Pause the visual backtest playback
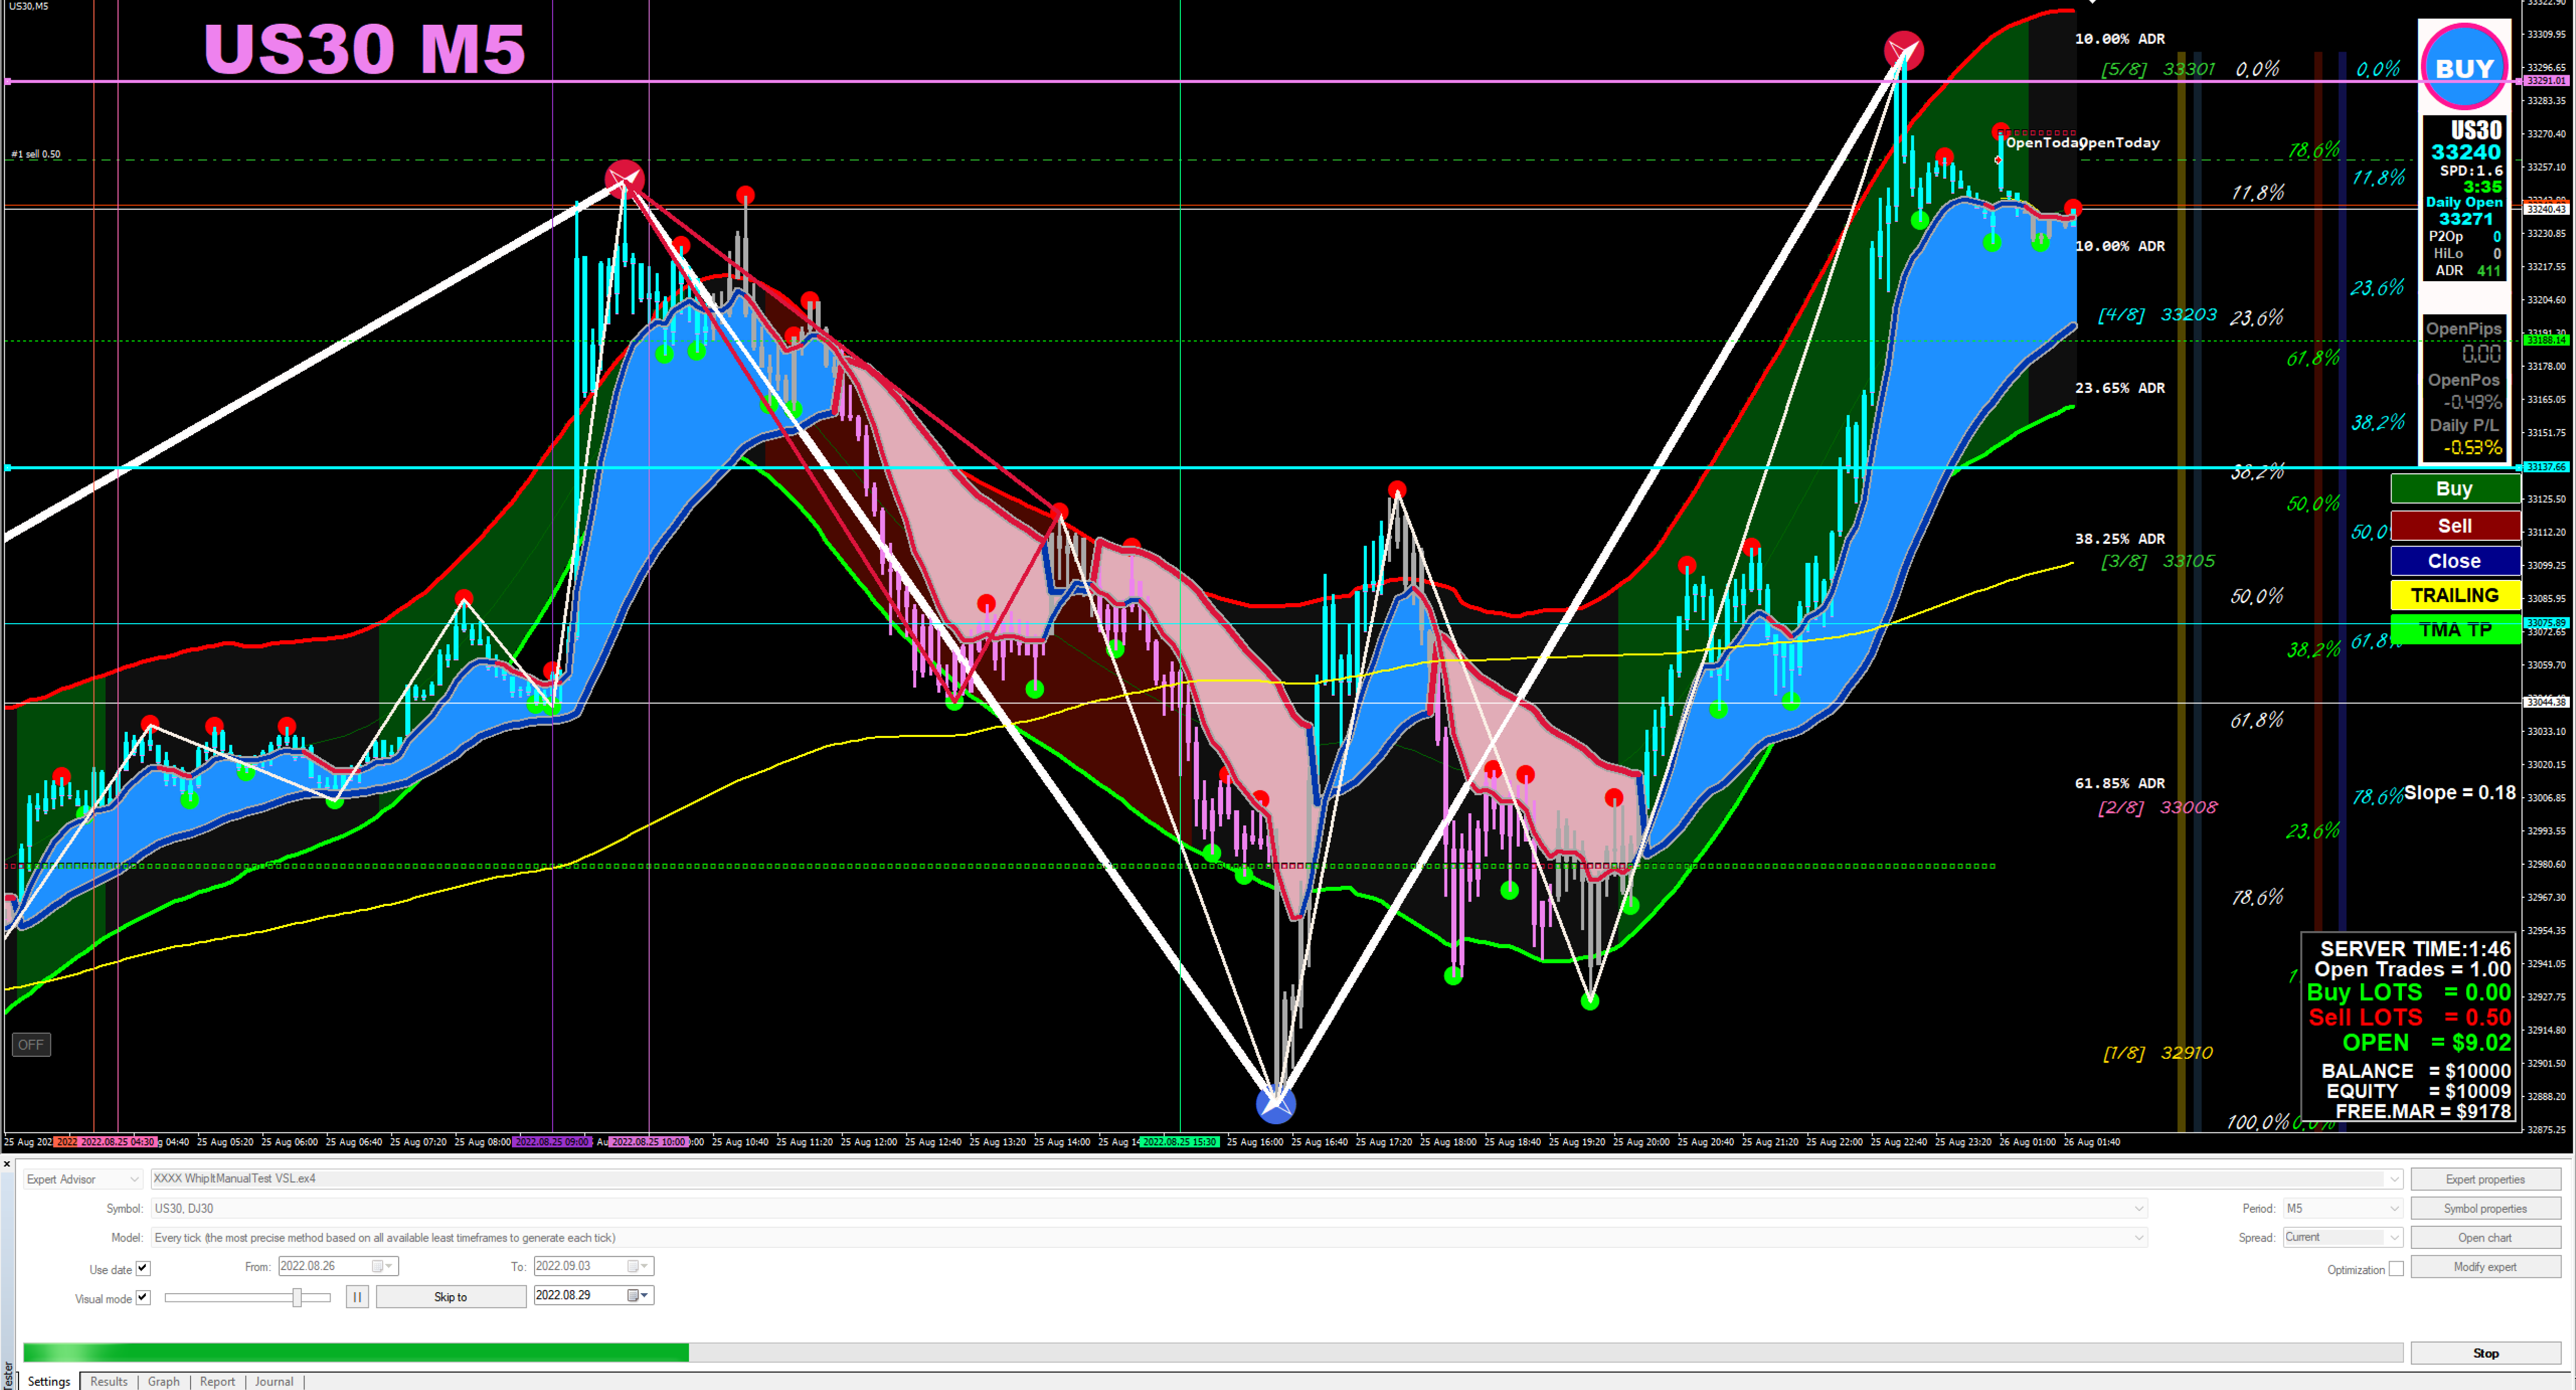 click(357, 1297)
